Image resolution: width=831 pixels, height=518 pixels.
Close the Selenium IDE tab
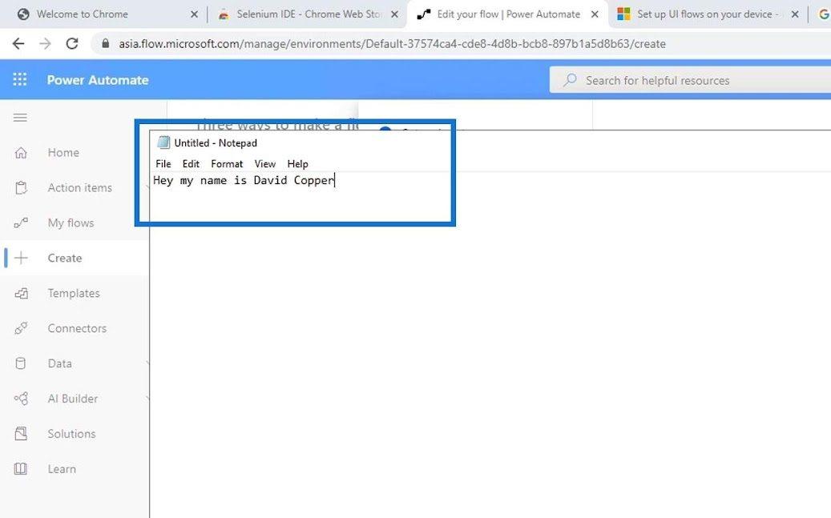click(394, 14)
